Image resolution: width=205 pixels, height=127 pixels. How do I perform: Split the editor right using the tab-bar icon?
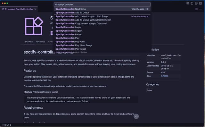(x=196, y=9)
